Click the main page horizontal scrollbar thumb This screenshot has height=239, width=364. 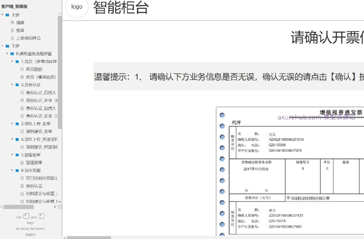tap(89, 238)
